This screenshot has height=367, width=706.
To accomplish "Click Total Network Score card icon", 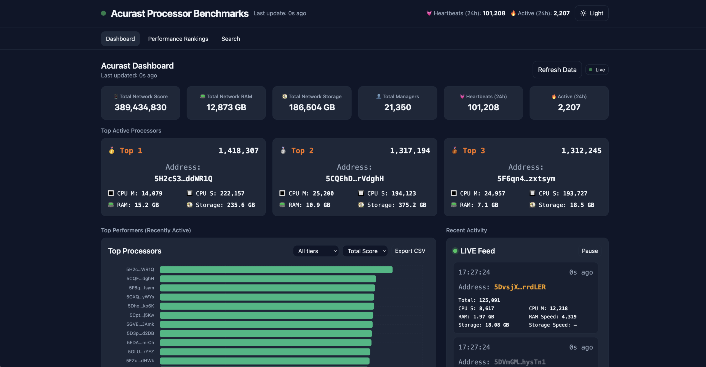I will (x=116, y=96).
